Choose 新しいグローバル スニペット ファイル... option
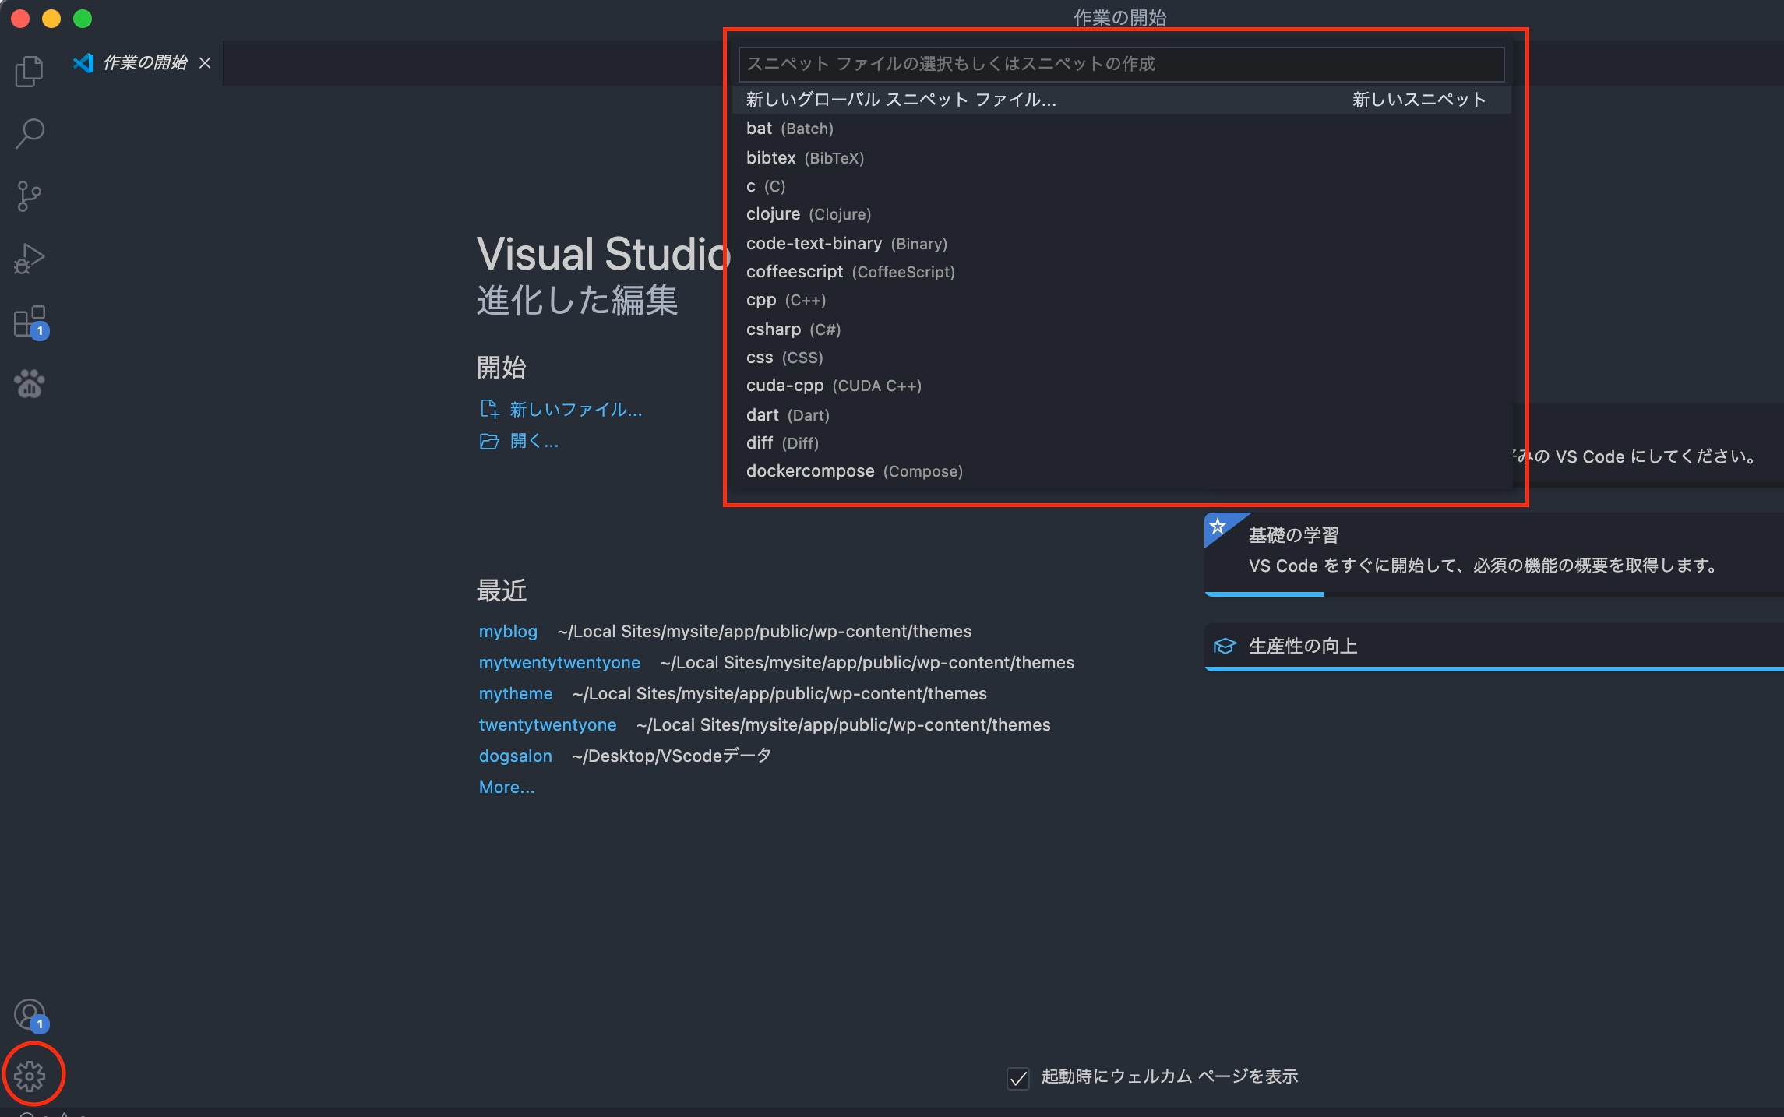The height and width of the screenshot is (1117, 1784). point(1121,100)
